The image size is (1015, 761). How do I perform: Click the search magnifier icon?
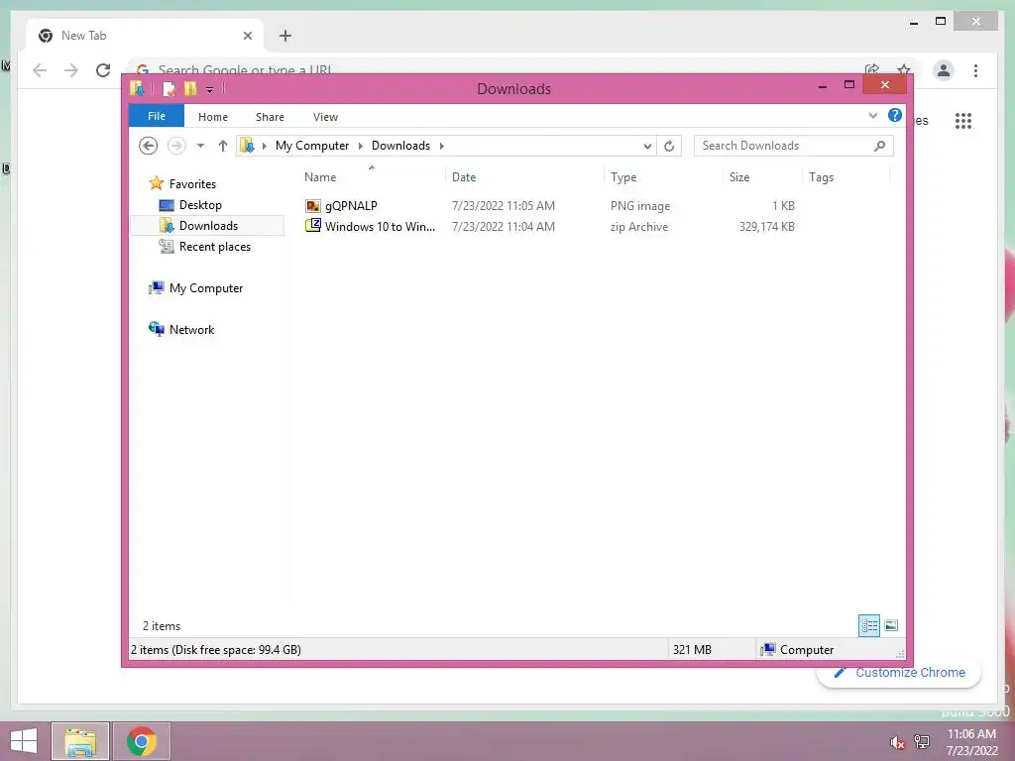[x=879, y=146]
